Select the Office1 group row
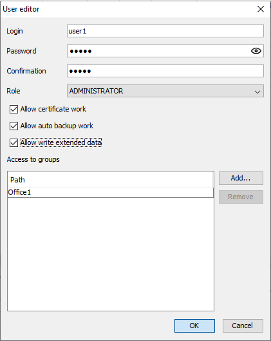The image size is (271, 341). 111,193
